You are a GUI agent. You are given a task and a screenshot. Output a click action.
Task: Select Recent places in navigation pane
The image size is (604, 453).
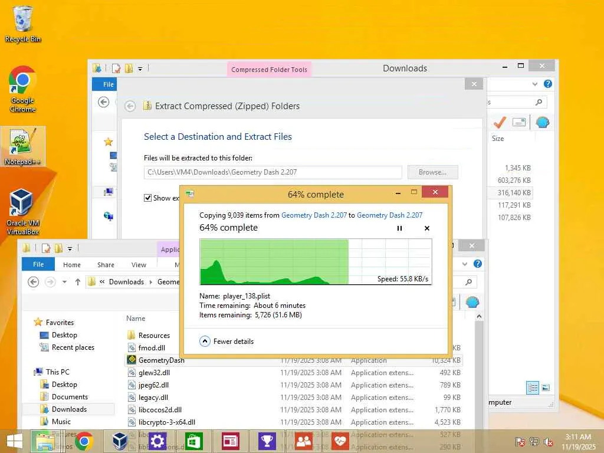[73, 347]
